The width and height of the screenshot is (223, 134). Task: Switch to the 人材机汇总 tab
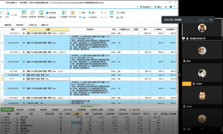point(32,25)
